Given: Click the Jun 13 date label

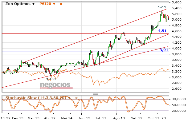Looking at the screenshot, I should [x=84, y=118].
